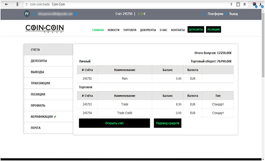This screenshot has height=161, width=265.
Task: Select ПРОФИЛЬ in sidebar
Action: (48, 105)
